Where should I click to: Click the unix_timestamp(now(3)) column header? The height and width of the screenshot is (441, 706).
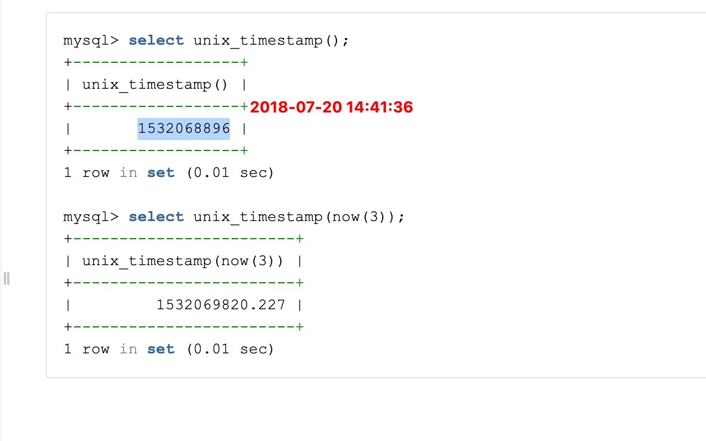183,261
